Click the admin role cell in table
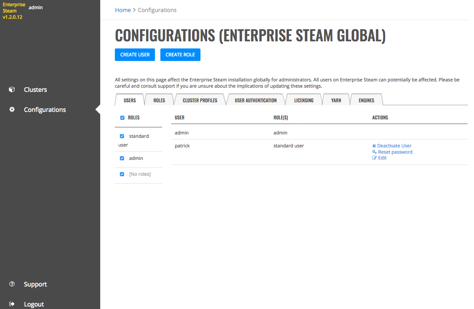Screen dimensions: 474x309 [281, 133]
